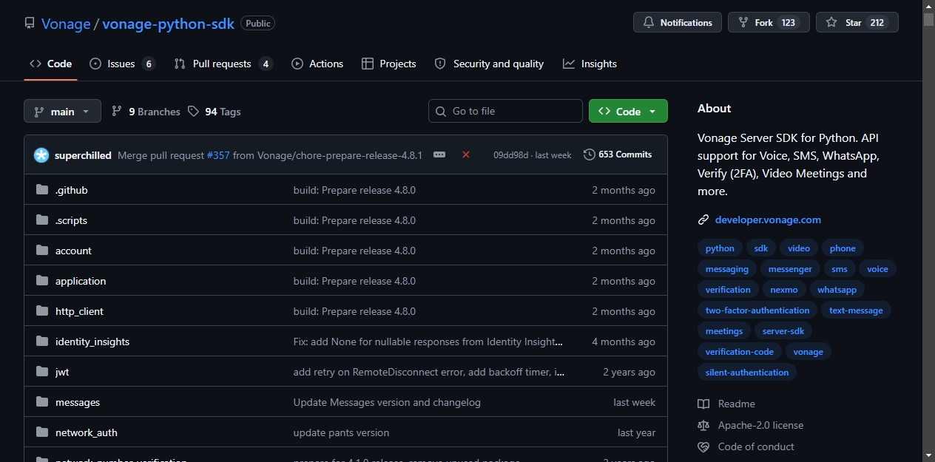Open 'update pants version' commit message
This screenshot has width=935, height=462.
point(341,432)
